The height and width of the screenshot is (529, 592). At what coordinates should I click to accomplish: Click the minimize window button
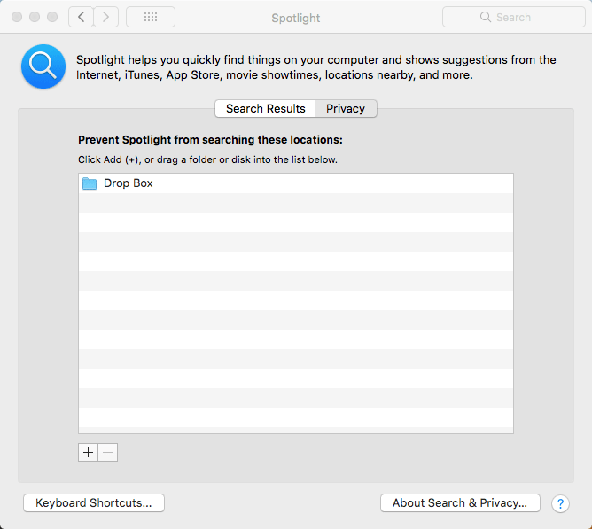pyautogui.click(x=35, y=17)
